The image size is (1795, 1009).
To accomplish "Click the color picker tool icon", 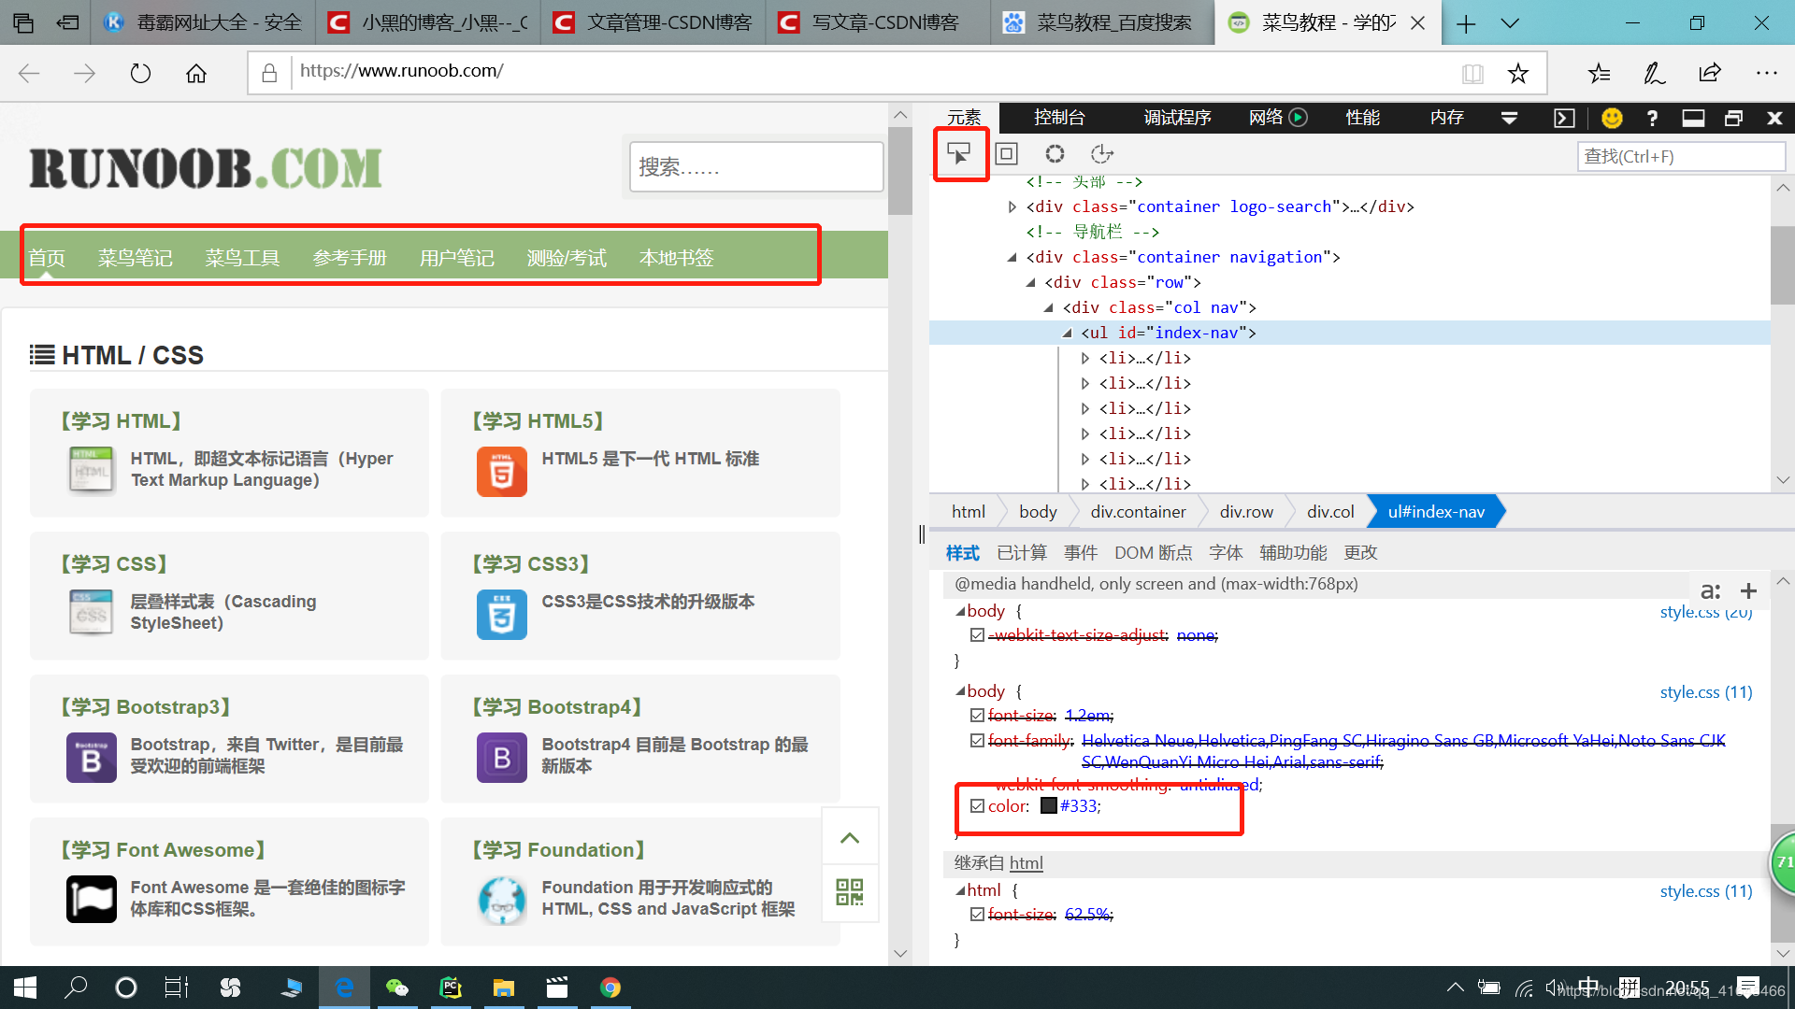I will (x=1055, y=154).
